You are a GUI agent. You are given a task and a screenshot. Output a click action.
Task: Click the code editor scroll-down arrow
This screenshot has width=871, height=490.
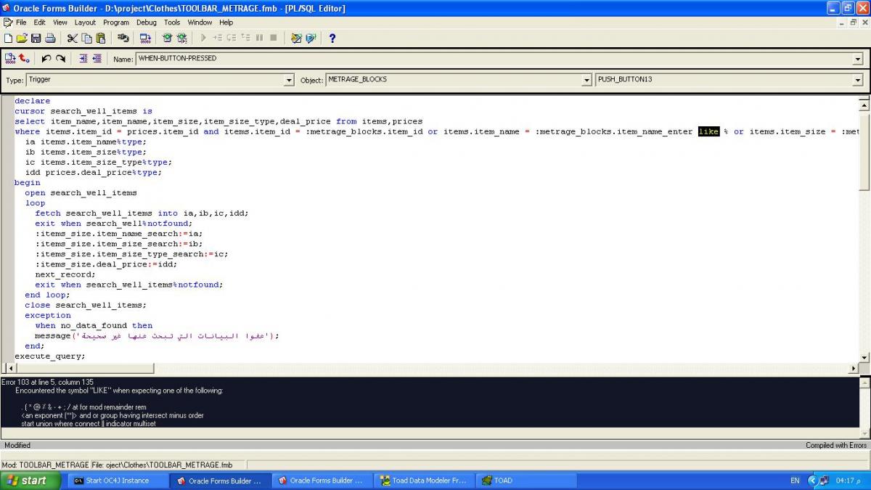[864, 357]
